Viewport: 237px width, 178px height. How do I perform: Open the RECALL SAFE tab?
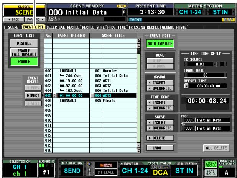point(93,27)
